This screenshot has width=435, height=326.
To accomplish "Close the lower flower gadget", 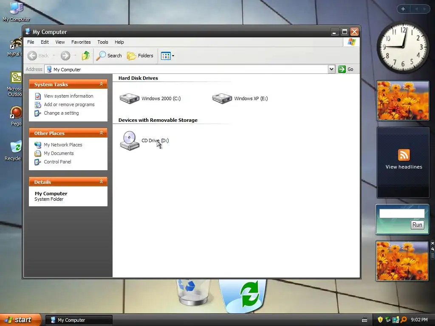I will click(432, 243).
